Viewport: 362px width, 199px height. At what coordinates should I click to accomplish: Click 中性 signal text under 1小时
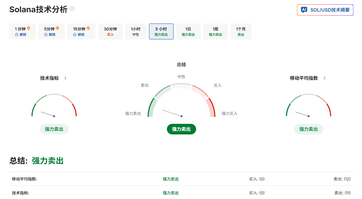[x=135, y=34]
